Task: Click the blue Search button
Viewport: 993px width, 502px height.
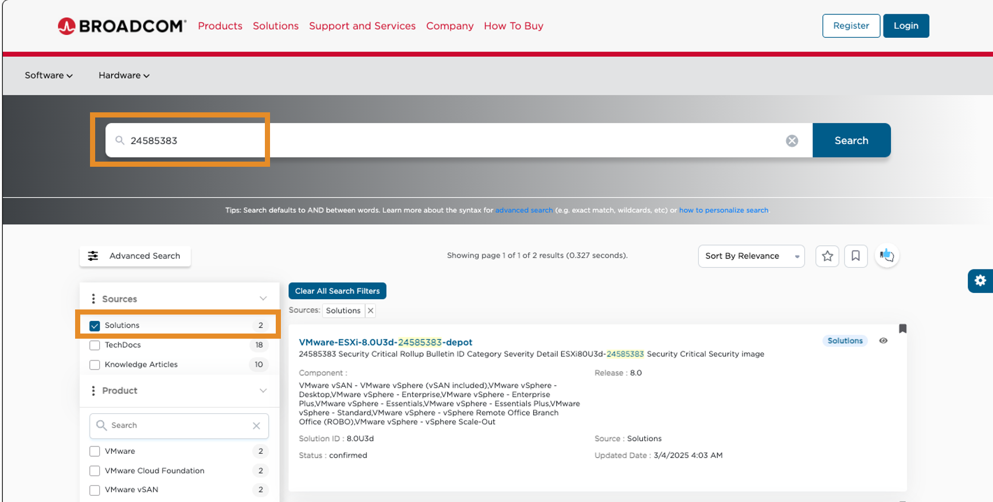Action: (851, 140)
